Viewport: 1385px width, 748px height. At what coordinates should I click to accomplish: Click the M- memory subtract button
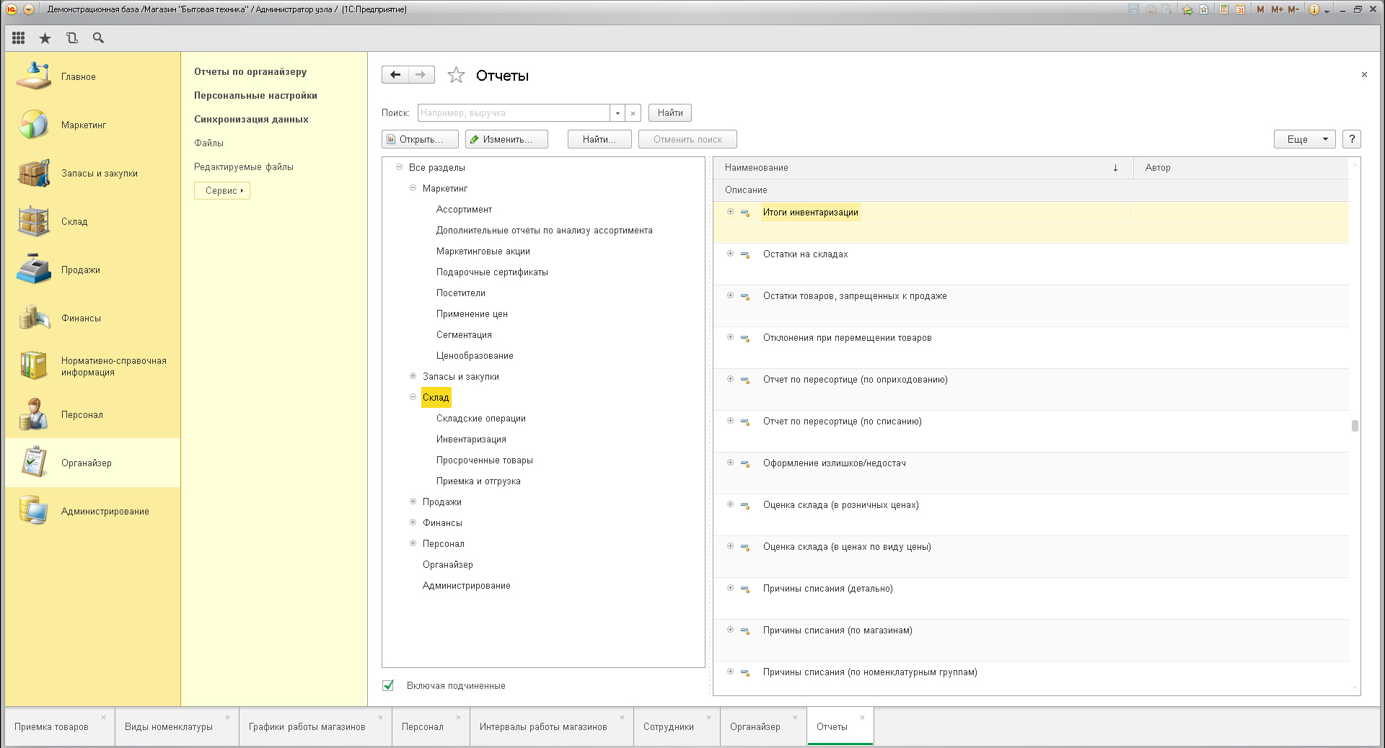pyautogui.click(x=1293, y=9)
